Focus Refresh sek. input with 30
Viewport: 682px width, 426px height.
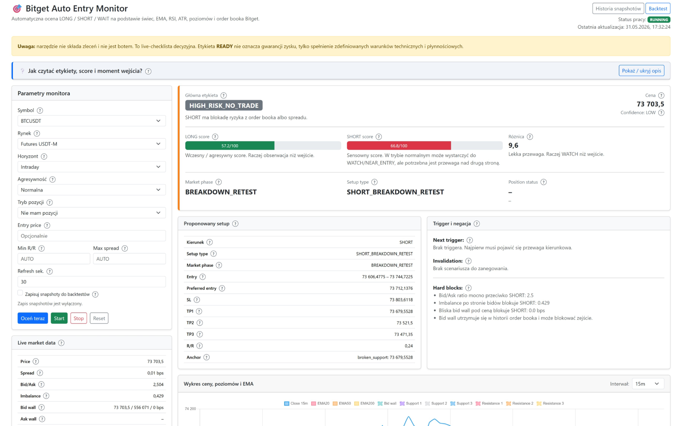[92, 282]
